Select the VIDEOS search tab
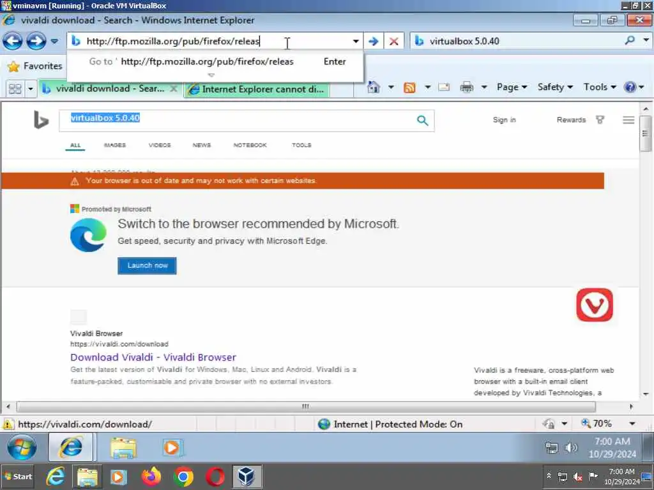This screenshot has height=490, width=654. coord(160,145)
